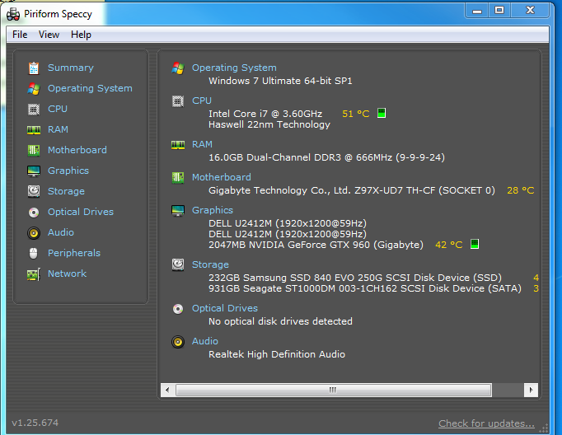Click the Optical Drives heading link in summary
This screenshot has width=562, height=435.
point(225,308)
